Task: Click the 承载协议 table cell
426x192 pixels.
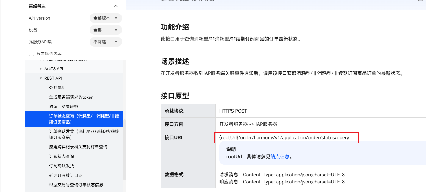Action: point(188,111)
